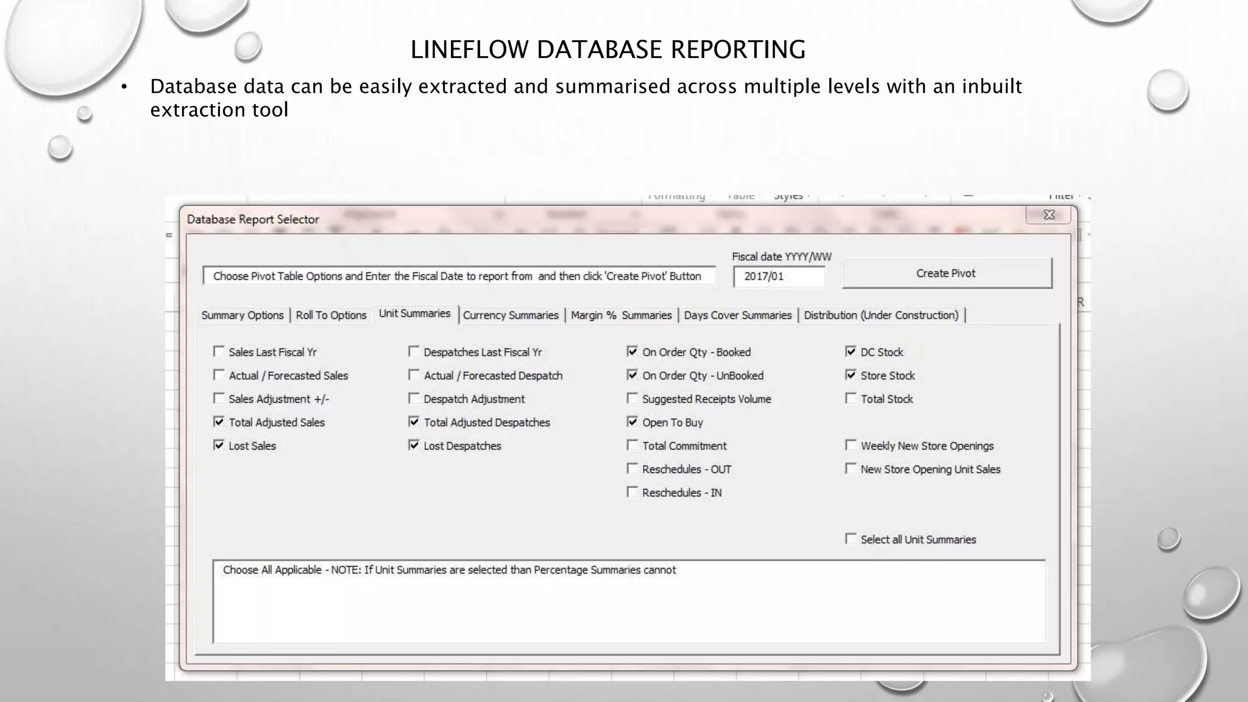Switch to the Summary Options tab

pos(243,315)
